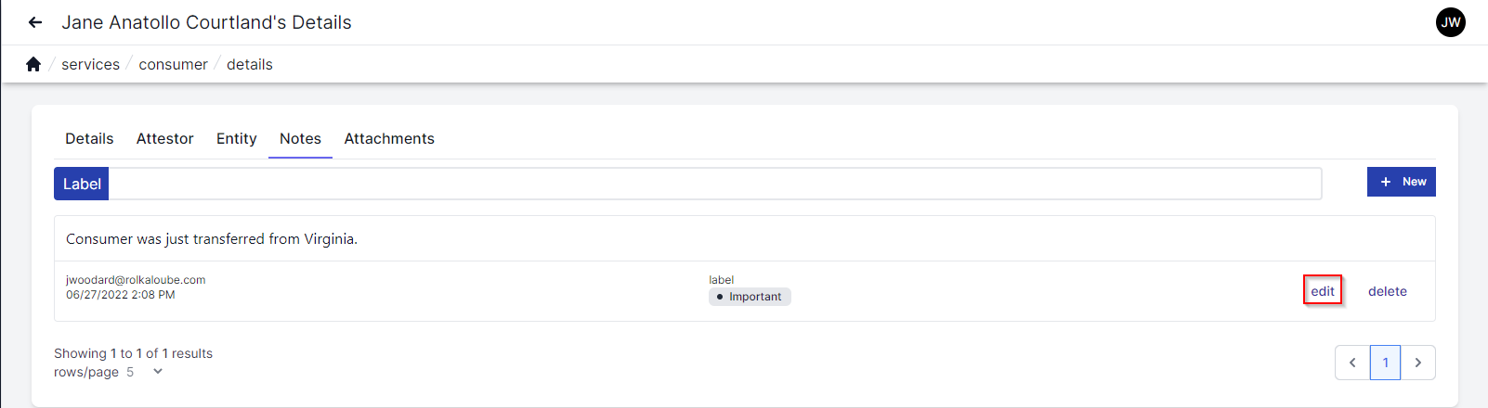This screenshot has width=1488, height=408.
Task: Select page 1 in pagination
Action: click(x=1385, y=363)
